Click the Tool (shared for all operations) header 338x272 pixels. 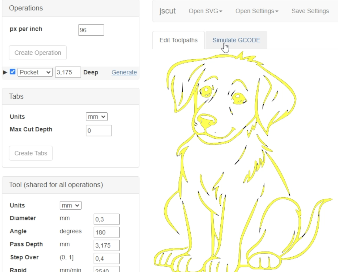pos(71,185)
